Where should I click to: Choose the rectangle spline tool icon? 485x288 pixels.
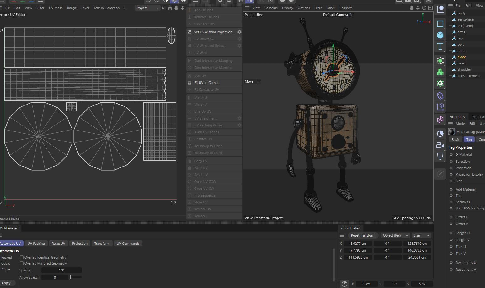tap(440, 24)
